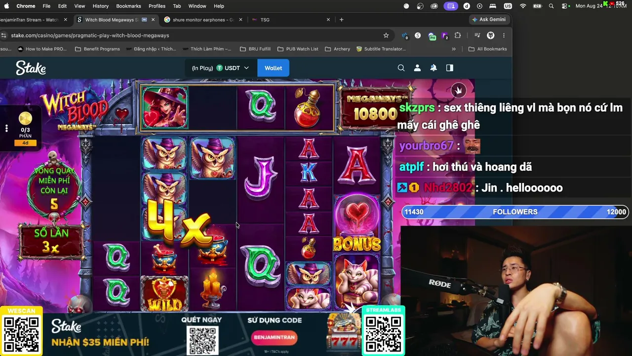The image size is (632, 356).
Task: Switch to the TSG tab
Action: point(291,20)
